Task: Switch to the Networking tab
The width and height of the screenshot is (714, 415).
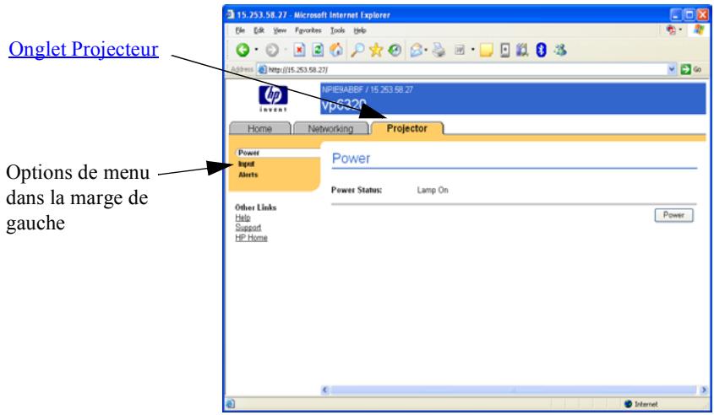Action: pos(330,129)
